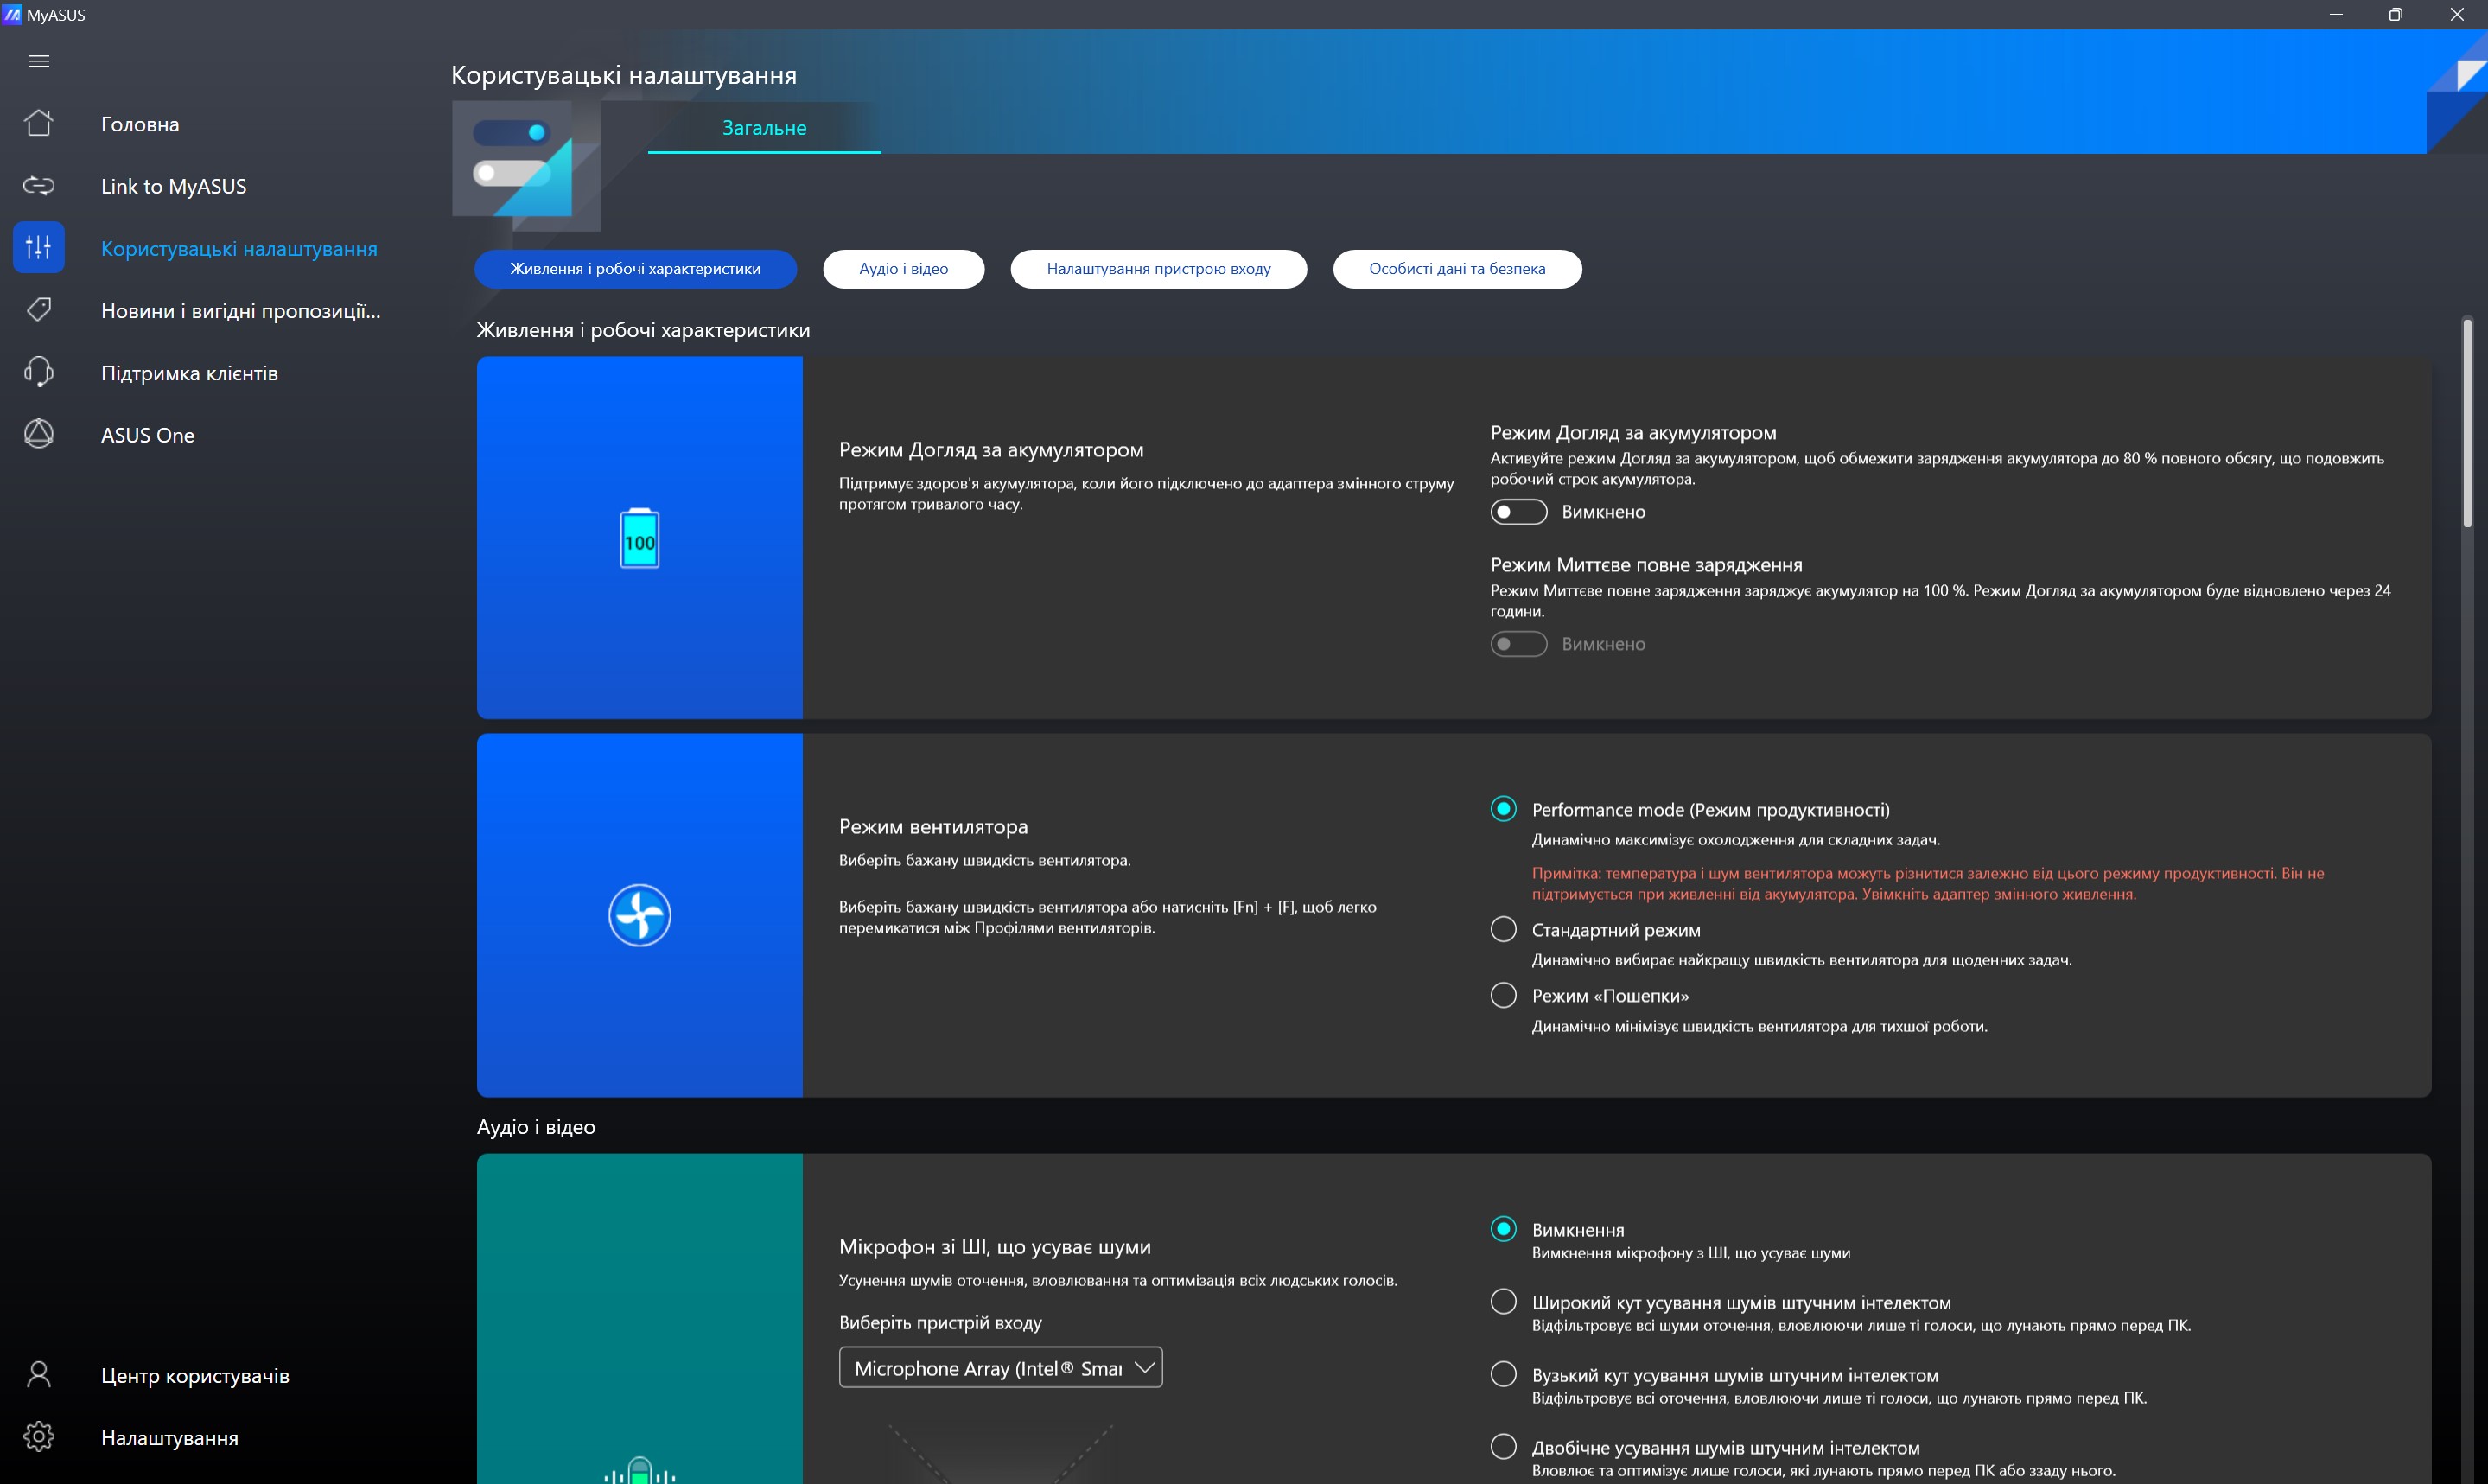
Task: Switch to the Загальне tab
Action: click(x=764, y=128)
